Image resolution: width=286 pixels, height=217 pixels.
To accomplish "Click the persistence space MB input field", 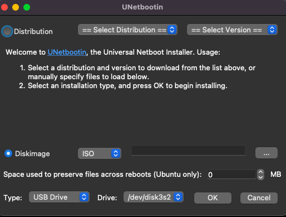I will (231, 175).
